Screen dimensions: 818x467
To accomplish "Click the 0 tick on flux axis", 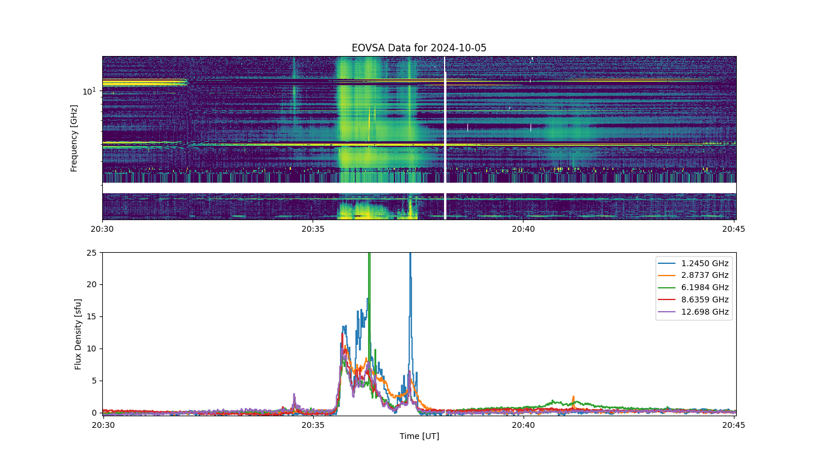I will pos(95,413).
